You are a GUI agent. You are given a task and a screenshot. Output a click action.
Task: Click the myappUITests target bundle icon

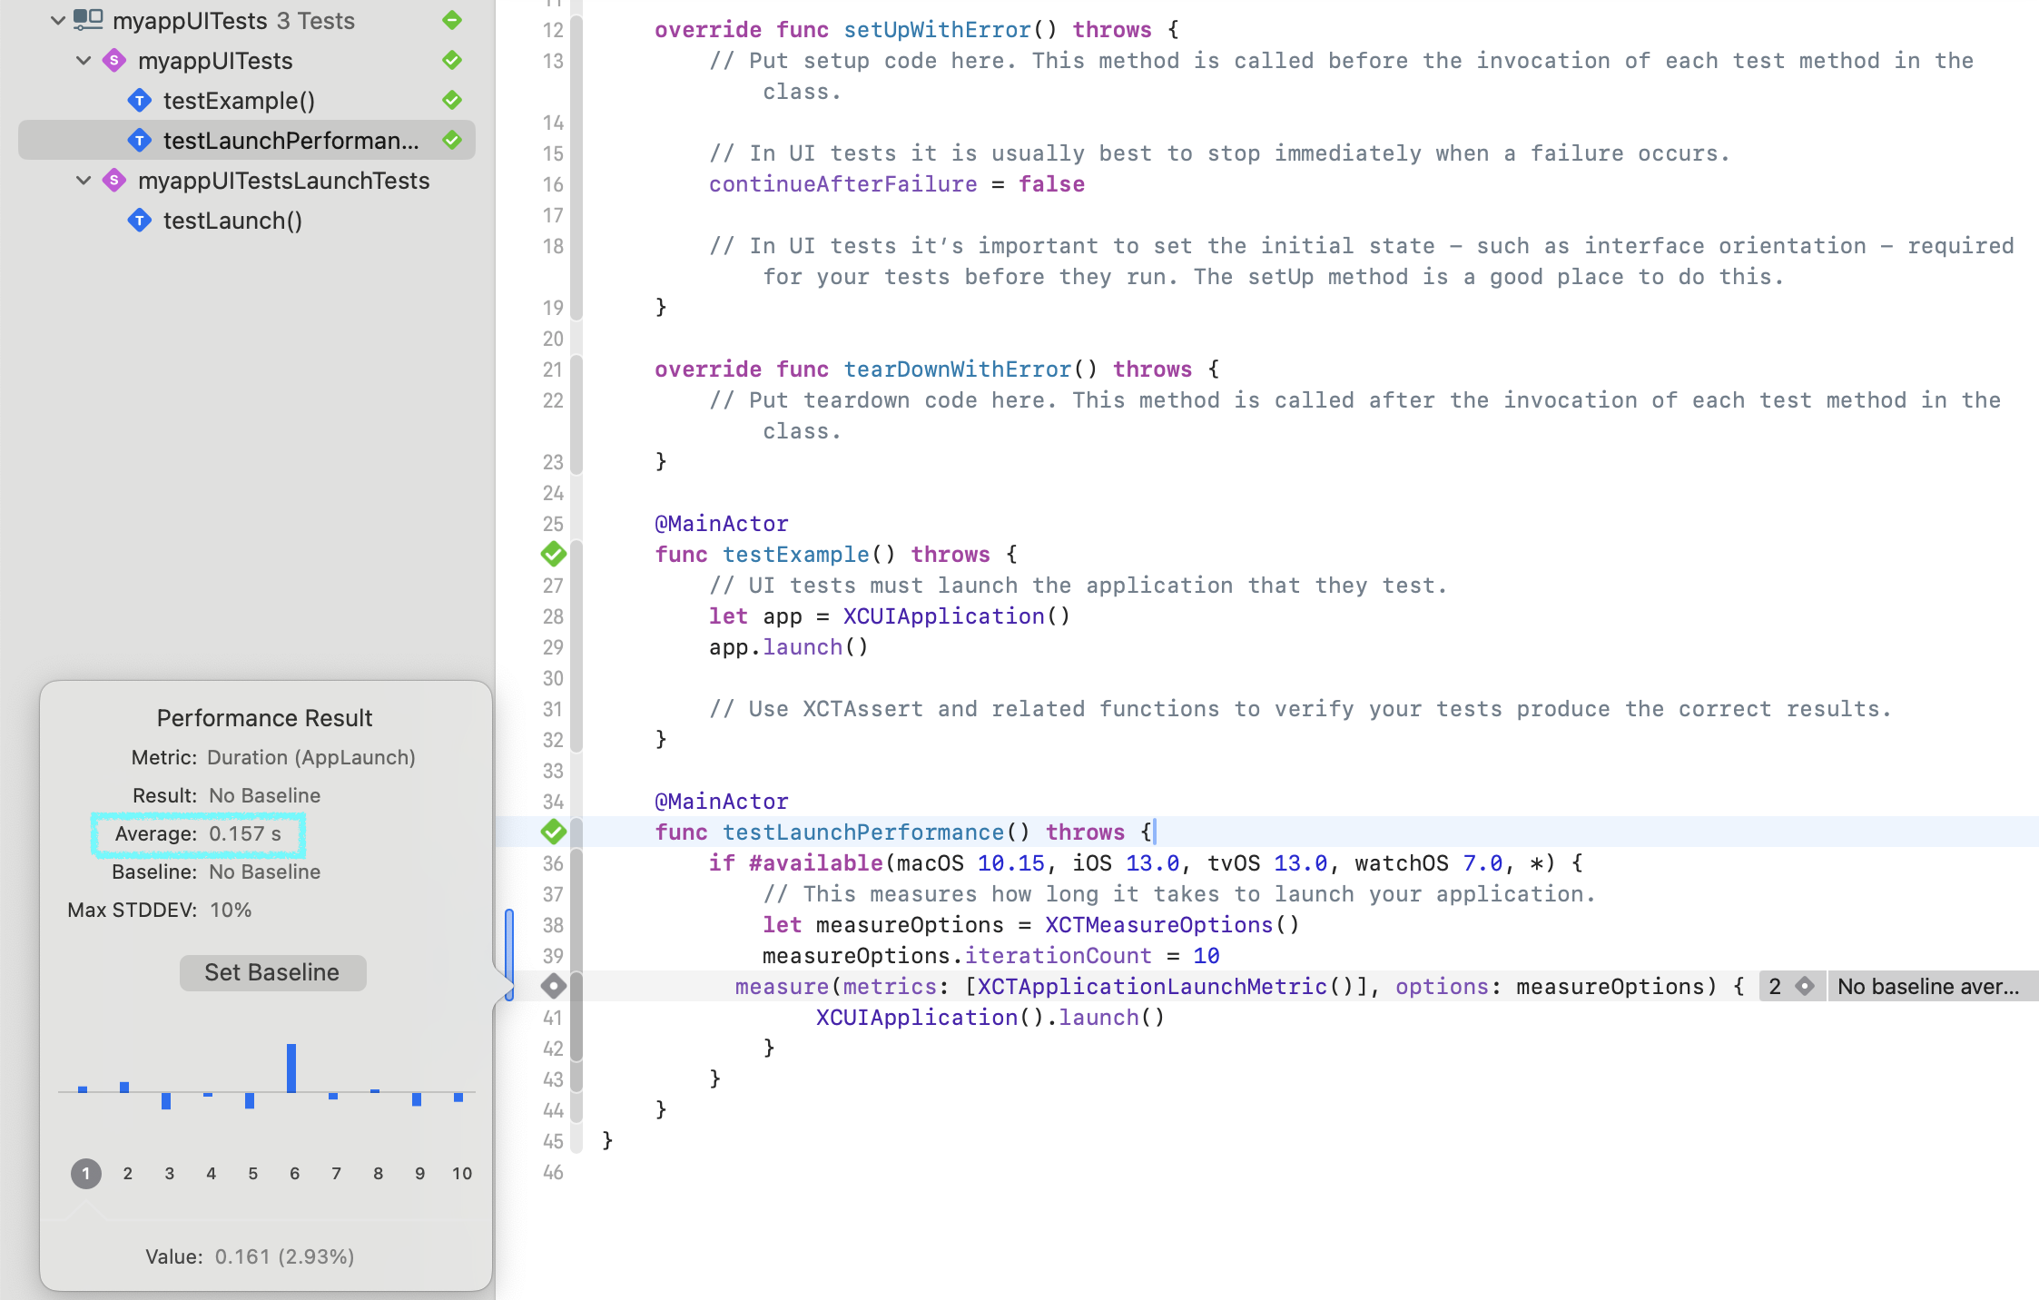(87, 20)
